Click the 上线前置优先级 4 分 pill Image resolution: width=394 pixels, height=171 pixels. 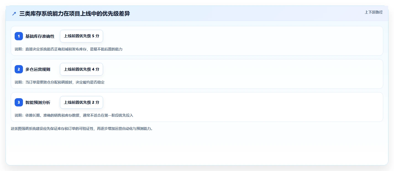click(82, 69)
